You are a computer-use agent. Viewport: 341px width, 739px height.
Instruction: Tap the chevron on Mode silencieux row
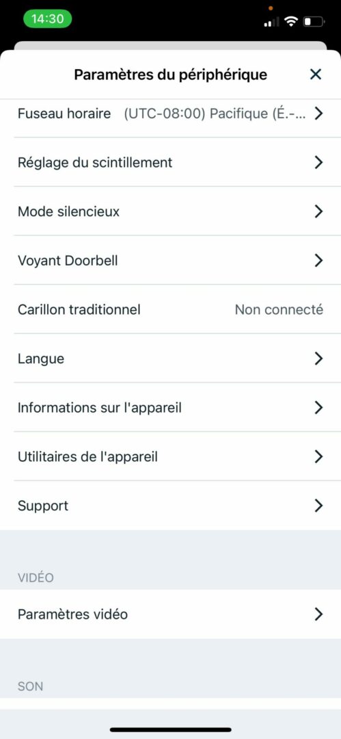(x=318, y=211)
